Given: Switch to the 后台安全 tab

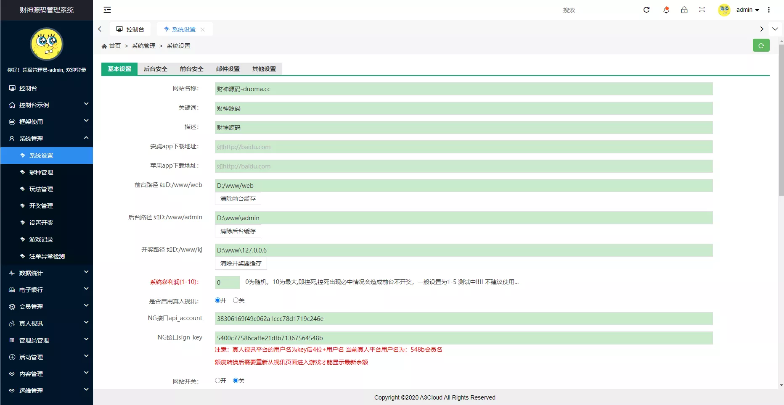Looking at the screenshot, I should (156, 69).
